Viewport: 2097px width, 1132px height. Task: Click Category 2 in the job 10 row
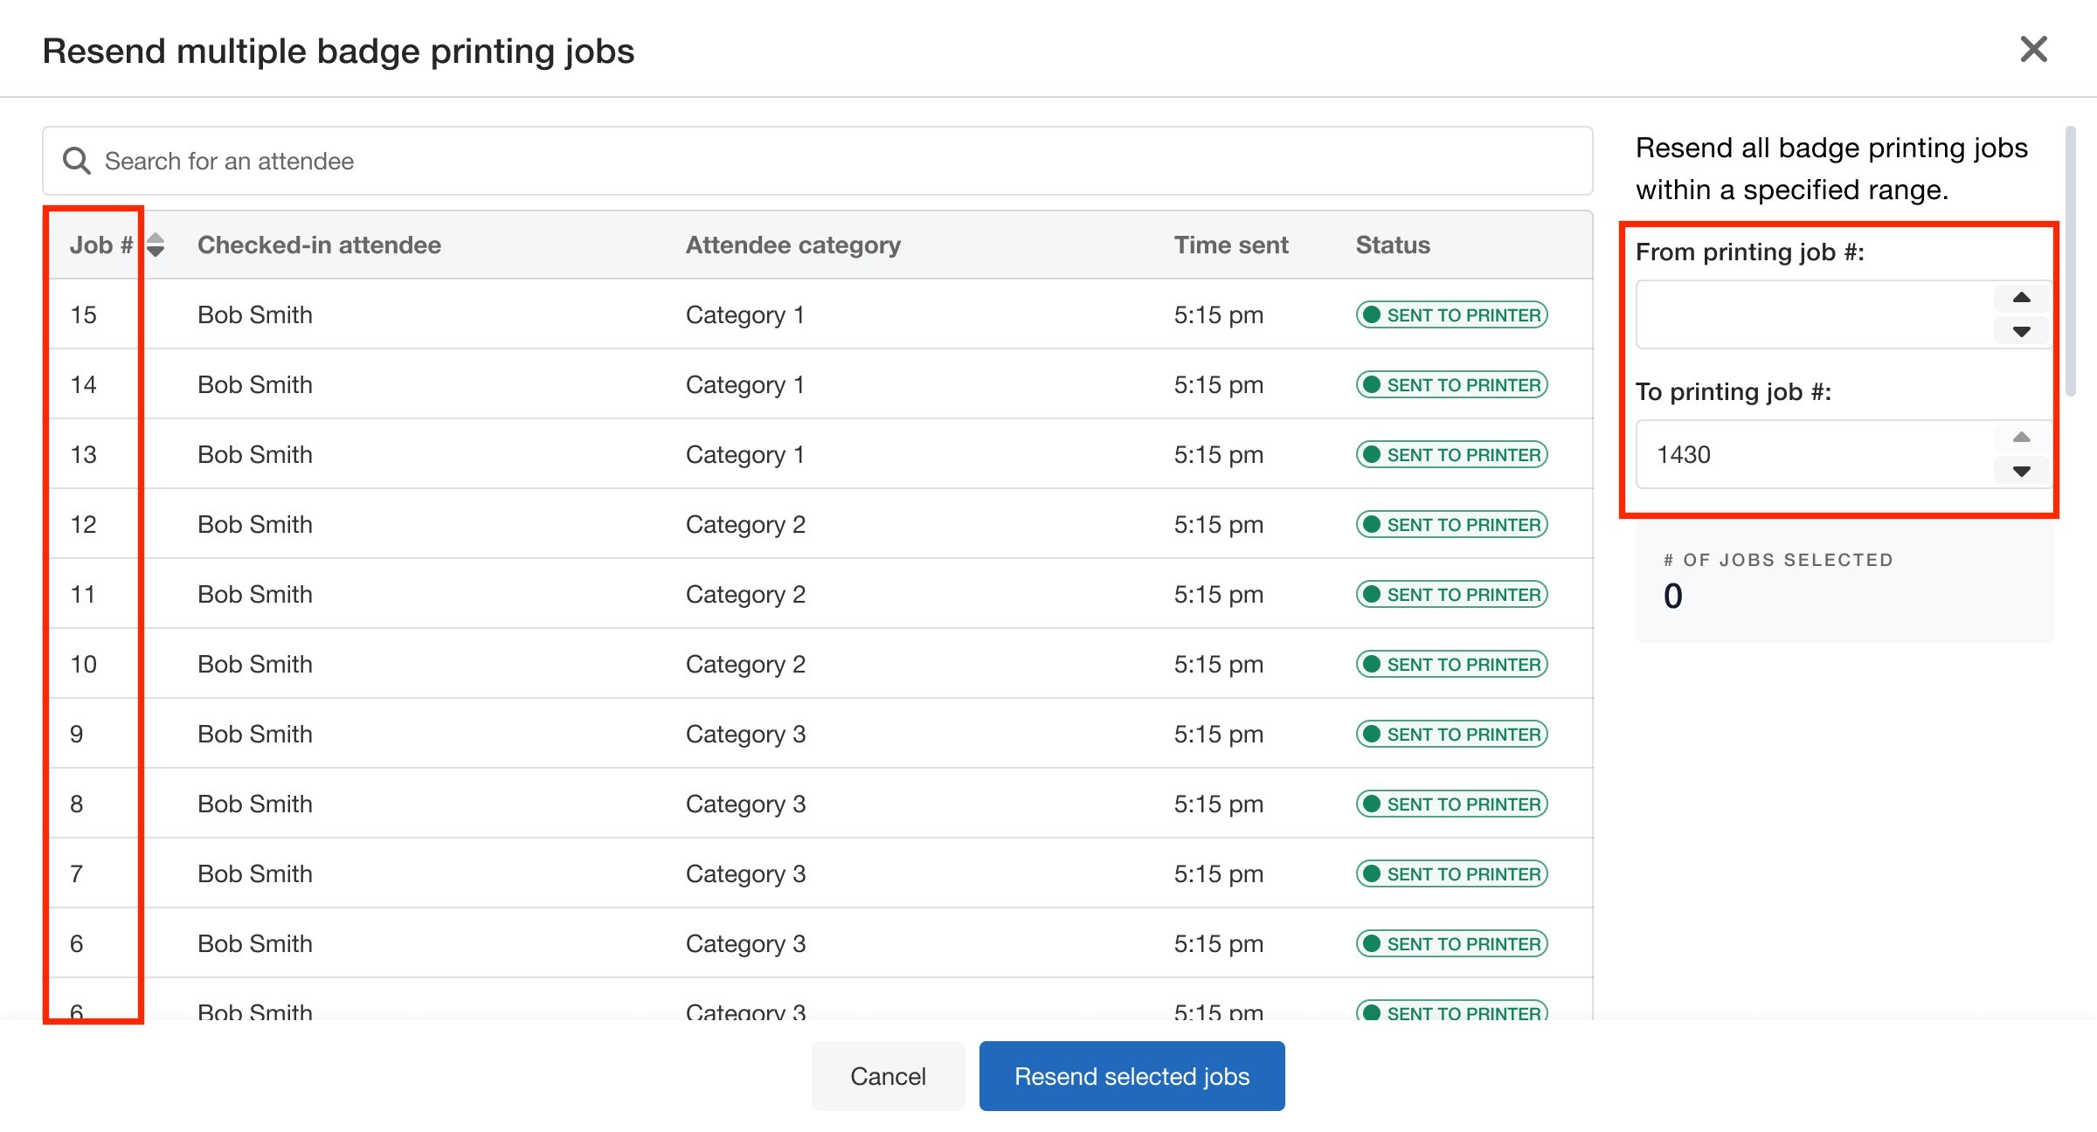pos(746,665)
